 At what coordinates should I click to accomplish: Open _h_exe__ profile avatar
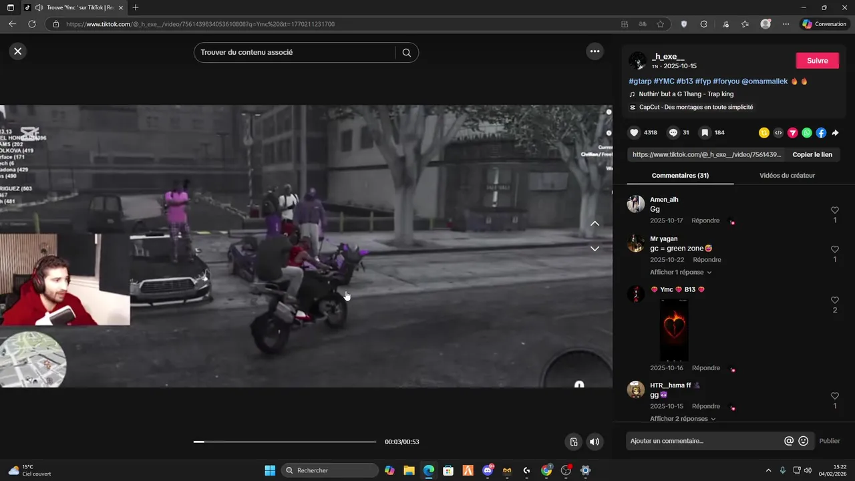tap(637, 61)
